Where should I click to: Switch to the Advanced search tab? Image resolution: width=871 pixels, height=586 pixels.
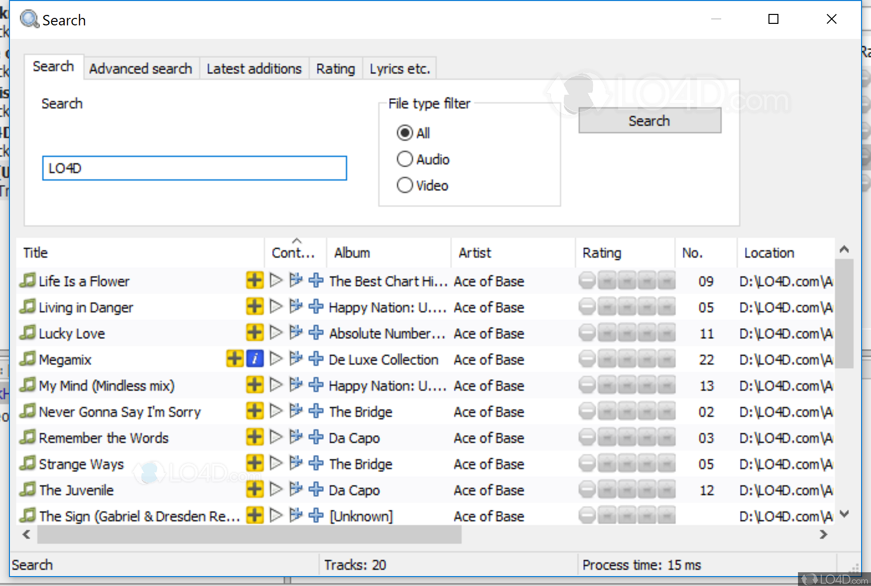[x=140, y=69]
